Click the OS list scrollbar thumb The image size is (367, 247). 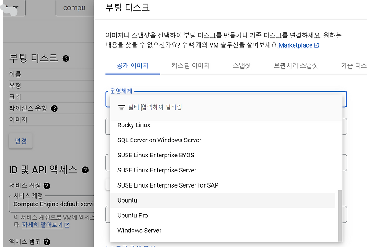click(x=339, y=215)
